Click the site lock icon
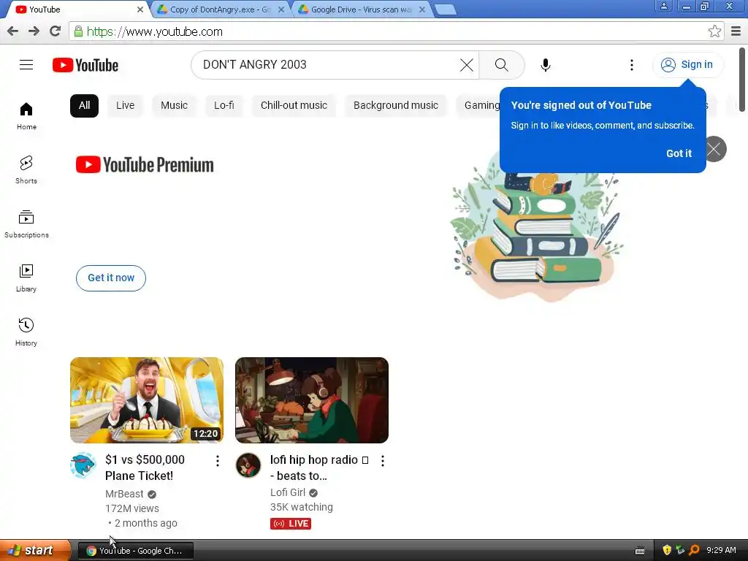Image resolution: width=748 pixels, height=561 pixels. click(78, 32)
